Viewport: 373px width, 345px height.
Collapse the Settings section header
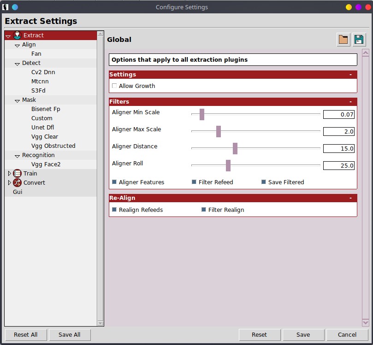(233, 75)
